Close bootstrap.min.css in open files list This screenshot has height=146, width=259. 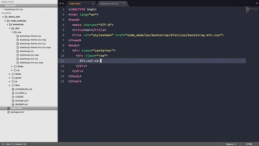3,9
